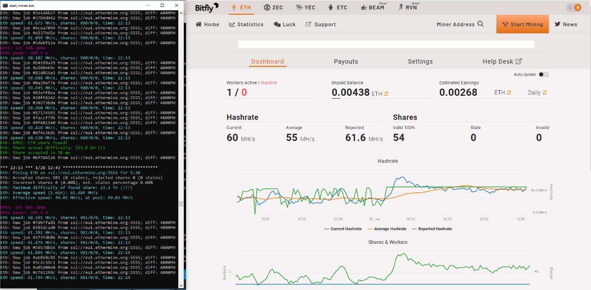Screen dimensions: 591x290
Task: Open the Luck page
Action: [x=284, y=24]
